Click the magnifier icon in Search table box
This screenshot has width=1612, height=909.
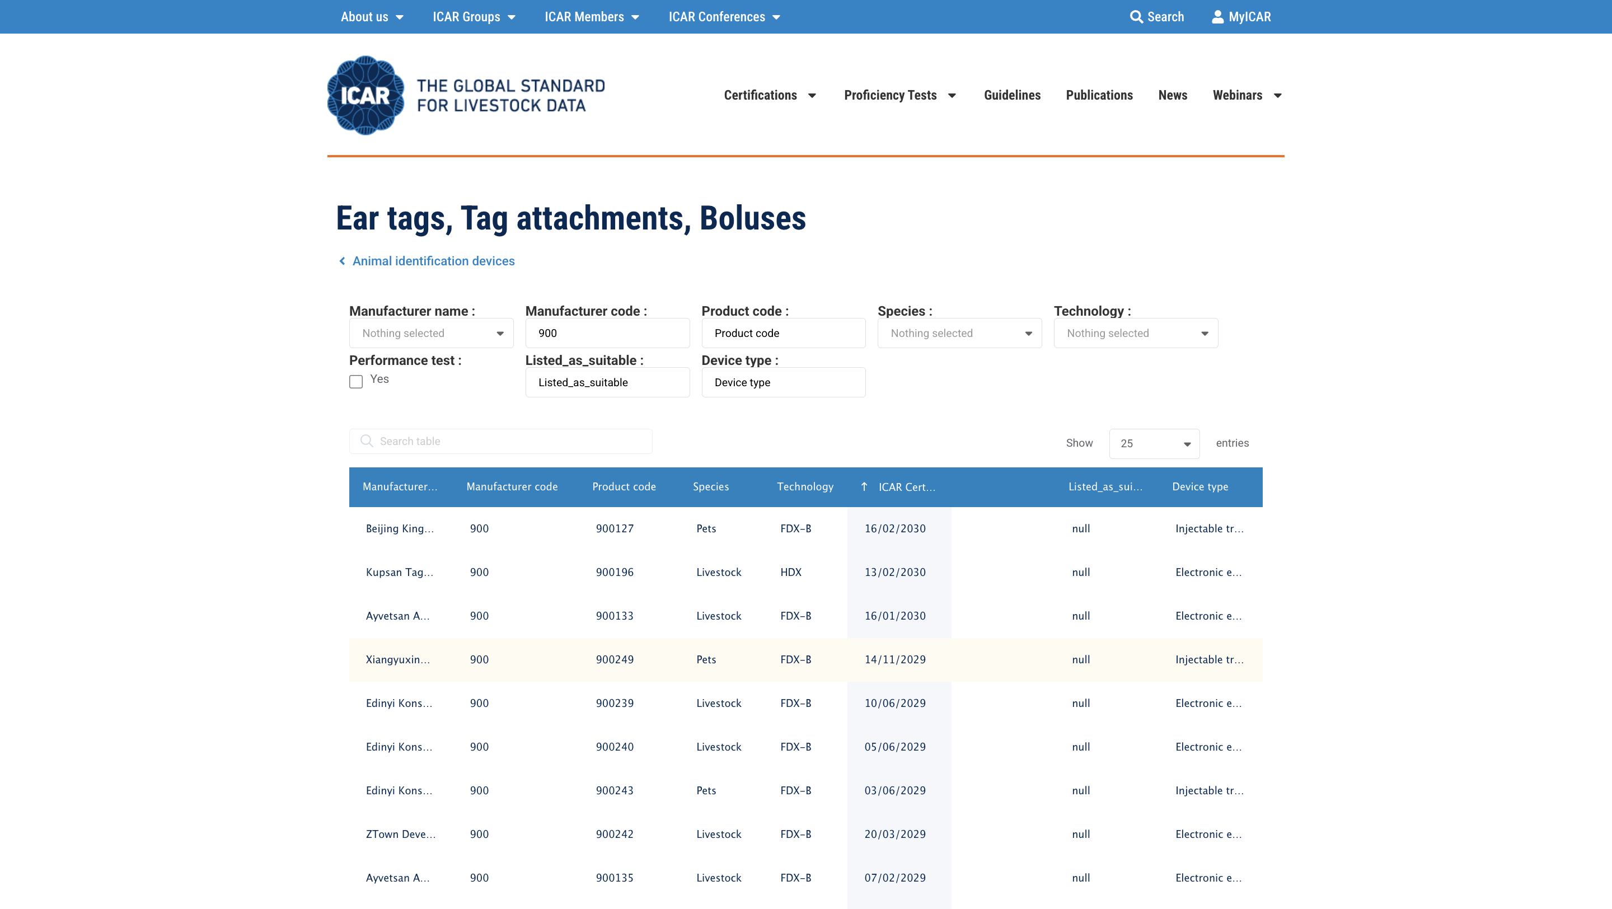367,441
